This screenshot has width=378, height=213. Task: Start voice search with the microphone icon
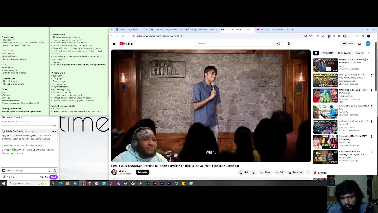click(x=289, y=43)
